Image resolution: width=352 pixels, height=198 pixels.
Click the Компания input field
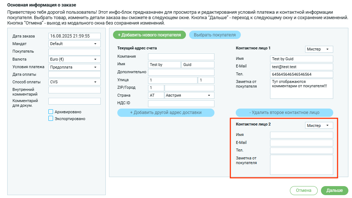click(x=181, y=57)
